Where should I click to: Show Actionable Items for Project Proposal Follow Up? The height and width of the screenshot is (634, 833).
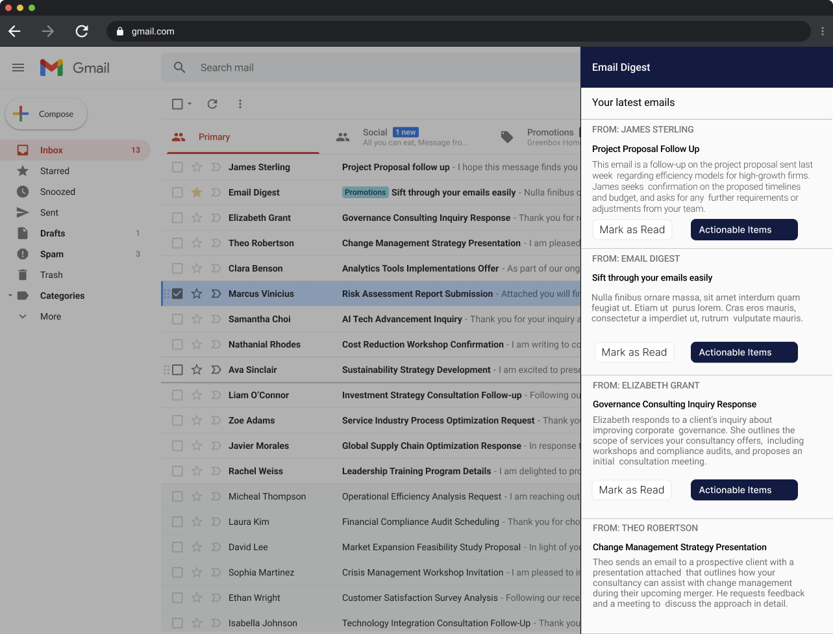click(744, 229)
